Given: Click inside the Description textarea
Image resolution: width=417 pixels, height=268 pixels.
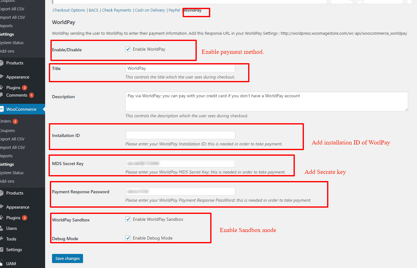Looking at the screenshot, I should 267,101.
